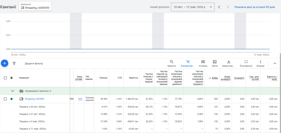Sort by lost impression share (бюджет) header
Screen dimensions: 281x133
(198, 78)
